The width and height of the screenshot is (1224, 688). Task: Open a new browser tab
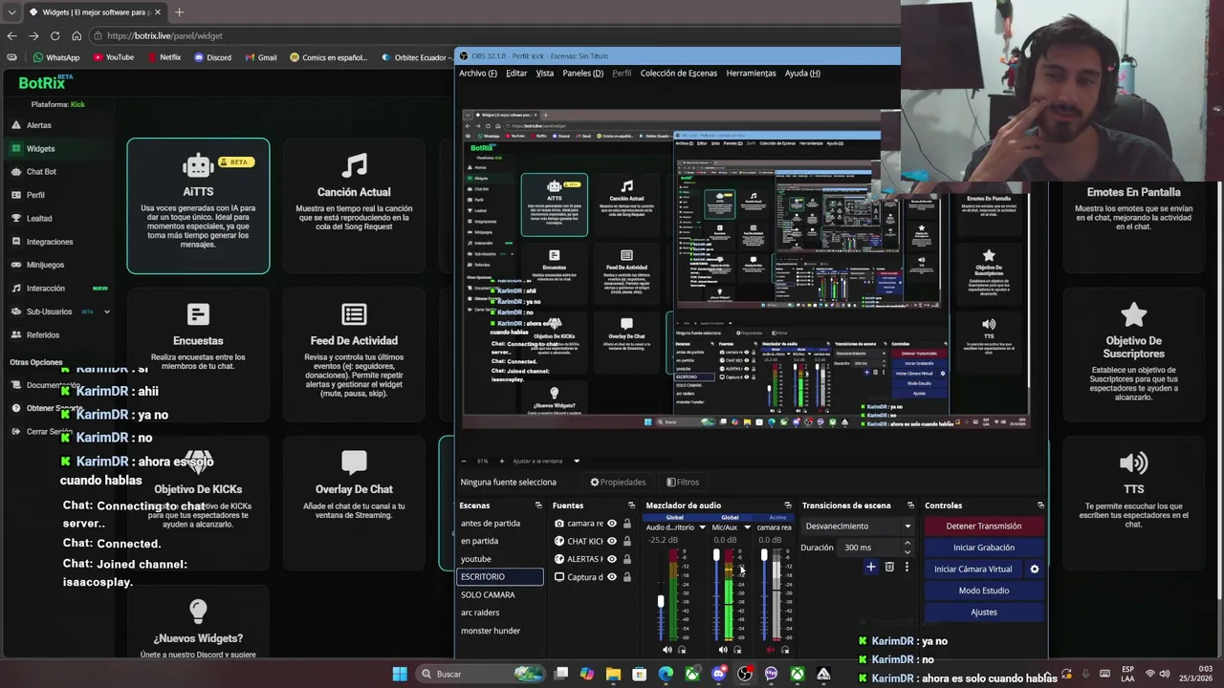click(179, 12)
